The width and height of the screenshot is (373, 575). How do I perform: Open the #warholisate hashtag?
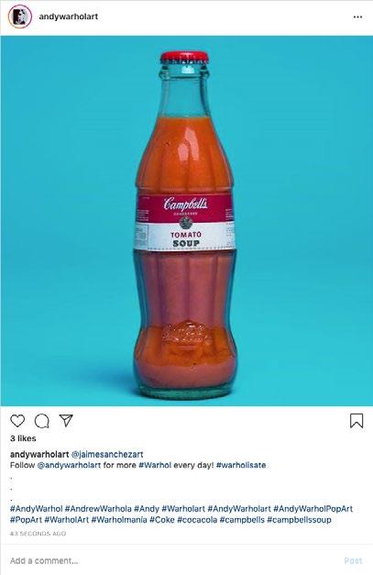pyautogui.click(x=241, y=465)
